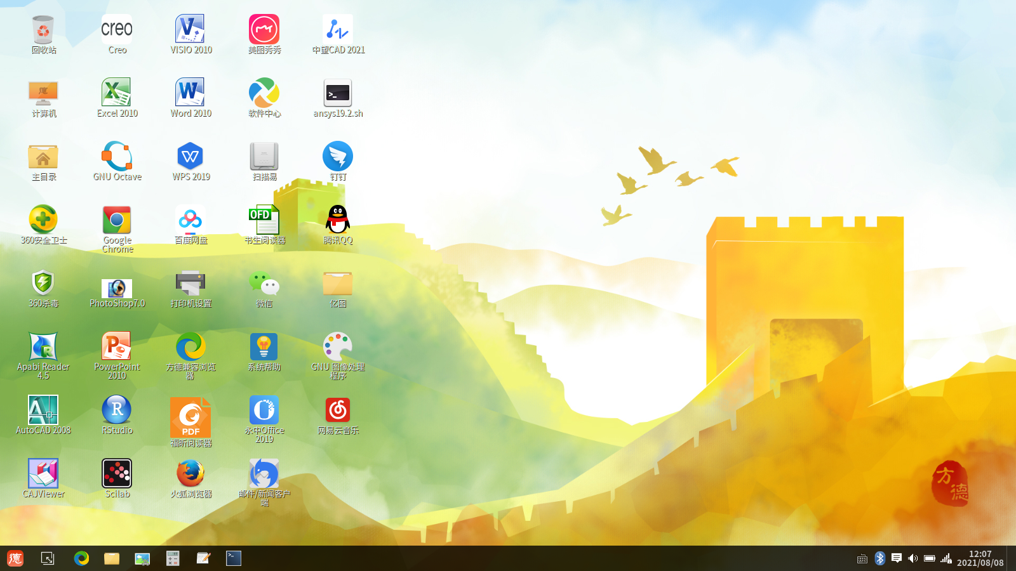Viewport: 1016px width, 571px height.
Task: Launch the 扫描易 scanner icon
Action: (264, 157)
